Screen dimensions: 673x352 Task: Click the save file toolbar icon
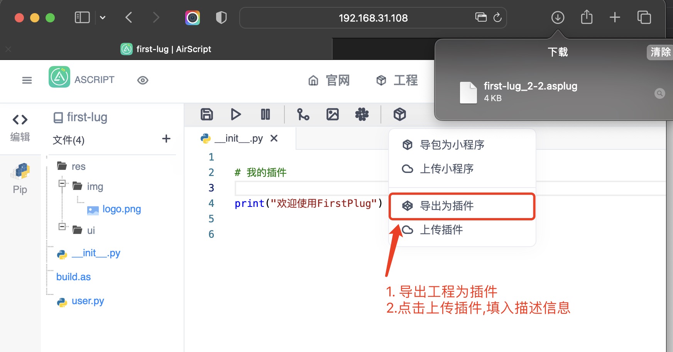(x=207, y=114)
